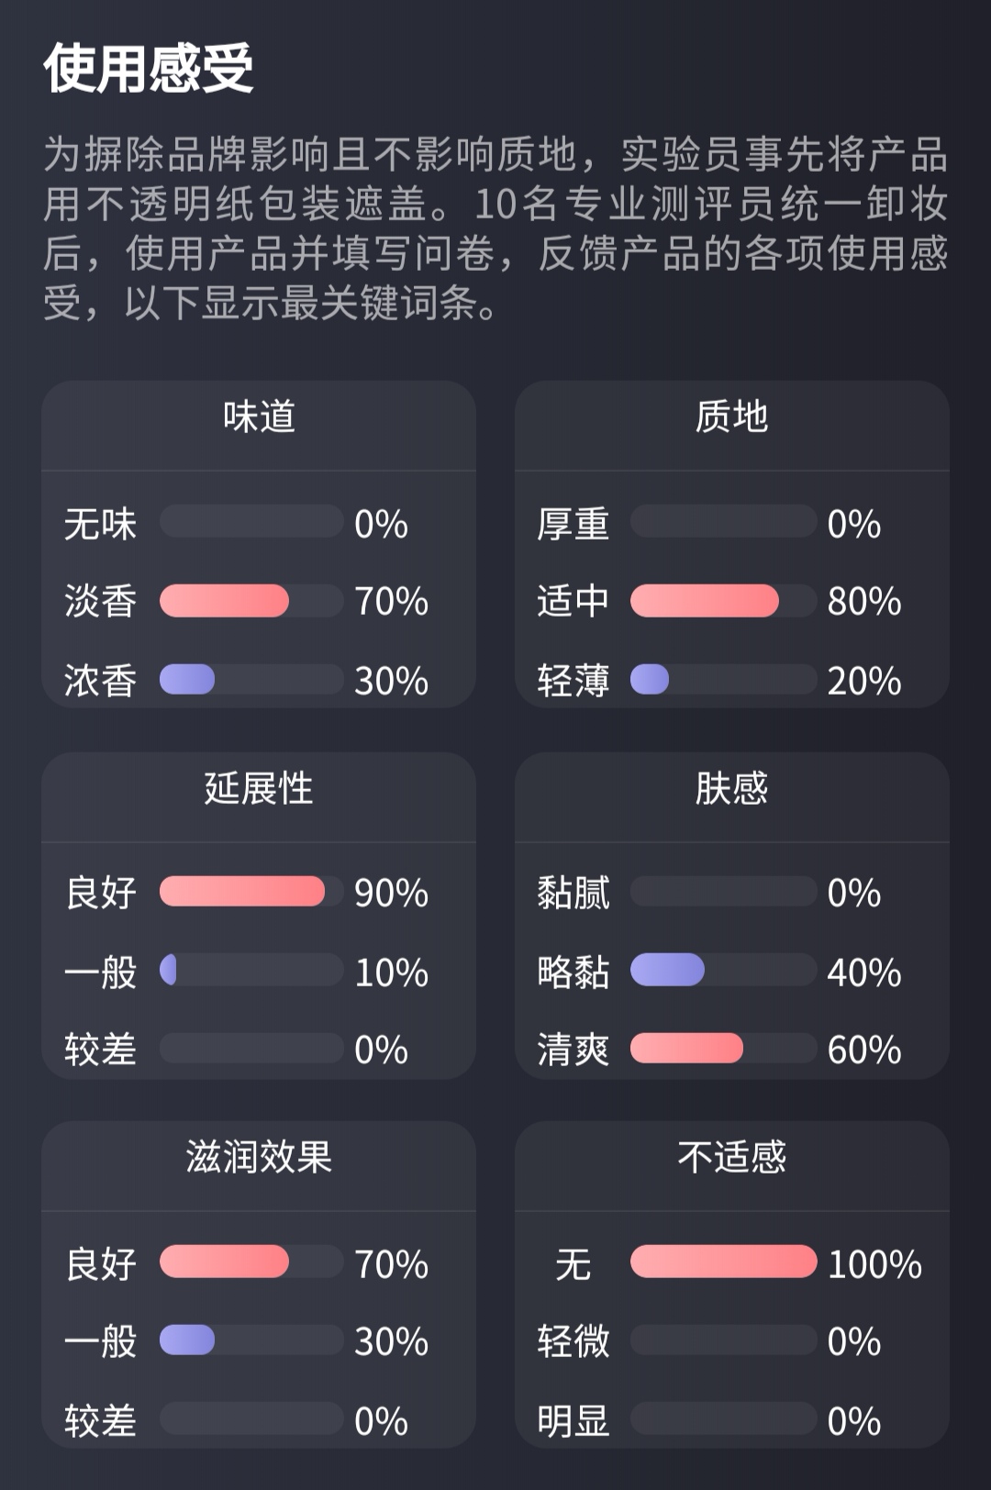Click the 淡香 70% progress bar
This screenshot has width=991, height=1490.
(251, 601)
